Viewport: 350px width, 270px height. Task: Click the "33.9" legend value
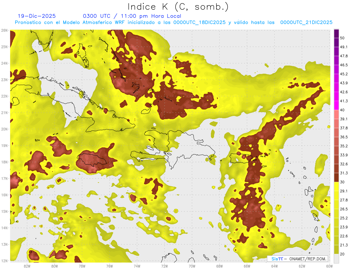click(344, 155)
